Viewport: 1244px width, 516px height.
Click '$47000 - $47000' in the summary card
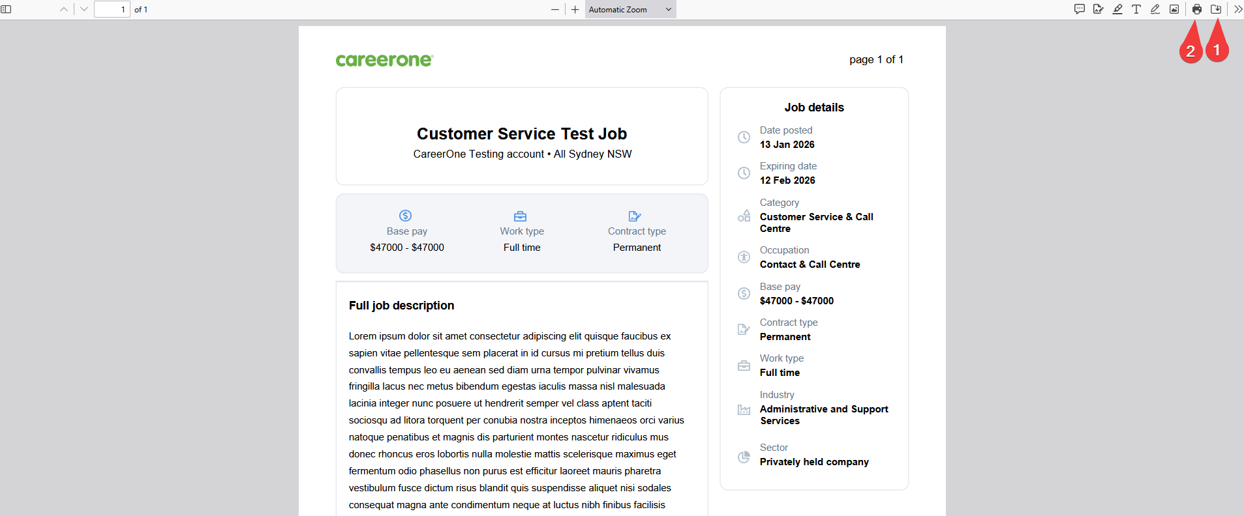(x=407, y=248)
